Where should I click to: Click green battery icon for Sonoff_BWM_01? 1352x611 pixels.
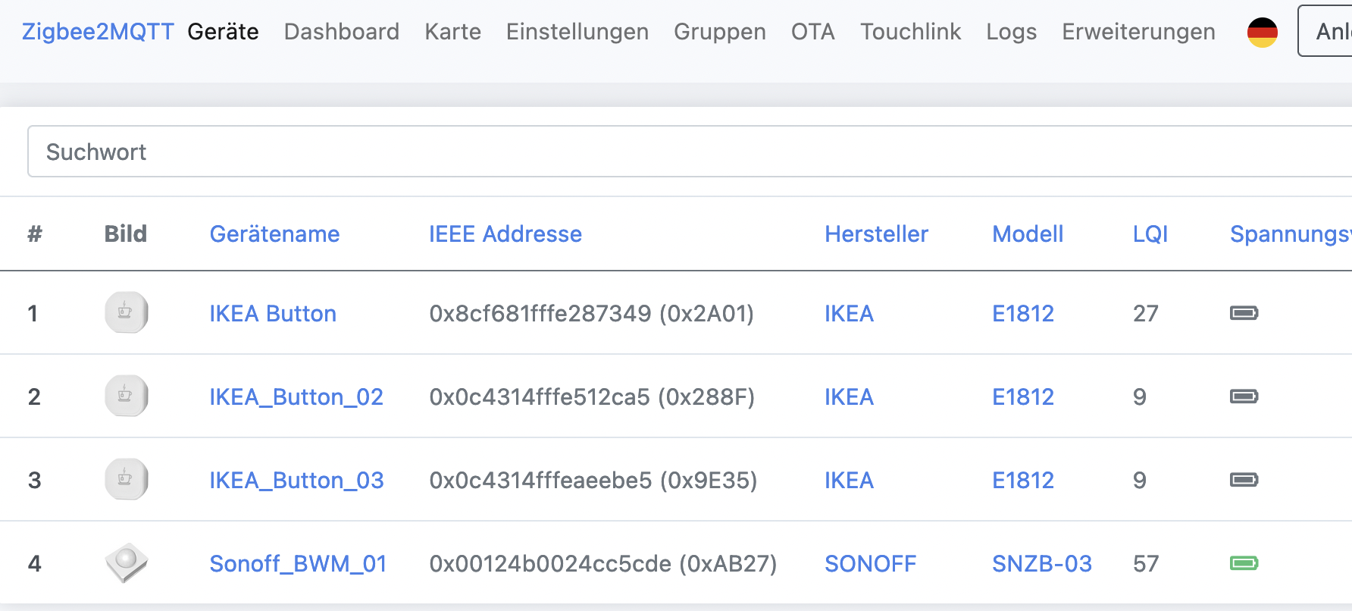click(x=1244, y=563)
